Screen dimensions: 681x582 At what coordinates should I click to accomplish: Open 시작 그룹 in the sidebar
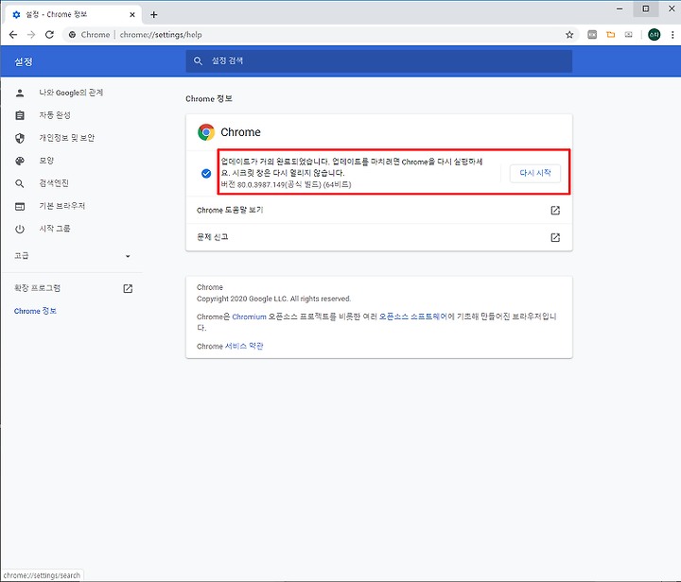55,229
